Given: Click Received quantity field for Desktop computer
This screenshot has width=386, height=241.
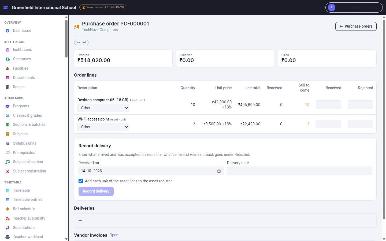Looking at the screenshot, I should pos(328,105).
